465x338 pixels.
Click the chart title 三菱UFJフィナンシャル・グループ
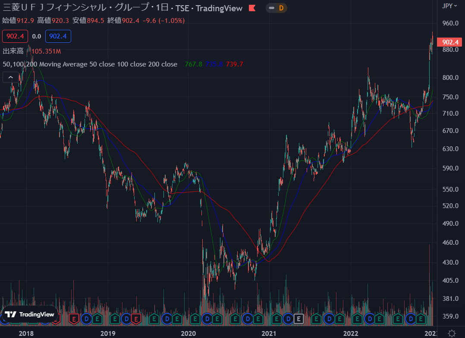pyautogui.click(x=75, y=8)
